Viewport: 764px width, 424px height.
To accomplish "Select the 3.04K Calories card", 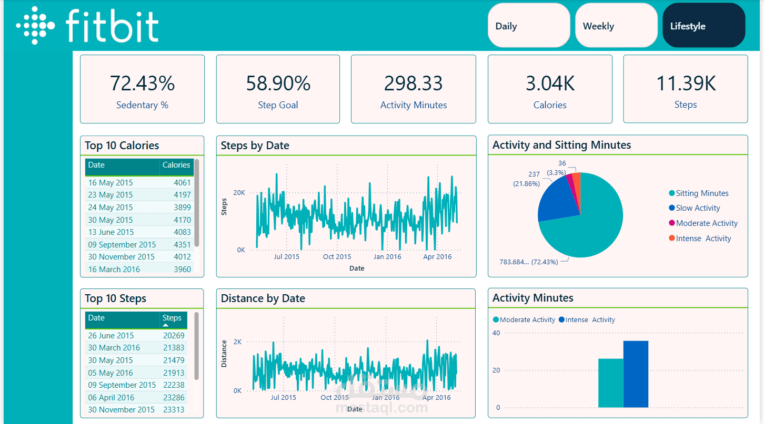I will pyautogui.click(x=550, y=89).
